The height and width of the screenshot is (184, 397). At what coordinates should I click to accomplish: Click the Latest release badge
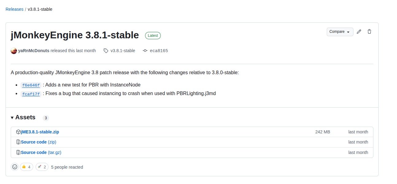[153, 36]
